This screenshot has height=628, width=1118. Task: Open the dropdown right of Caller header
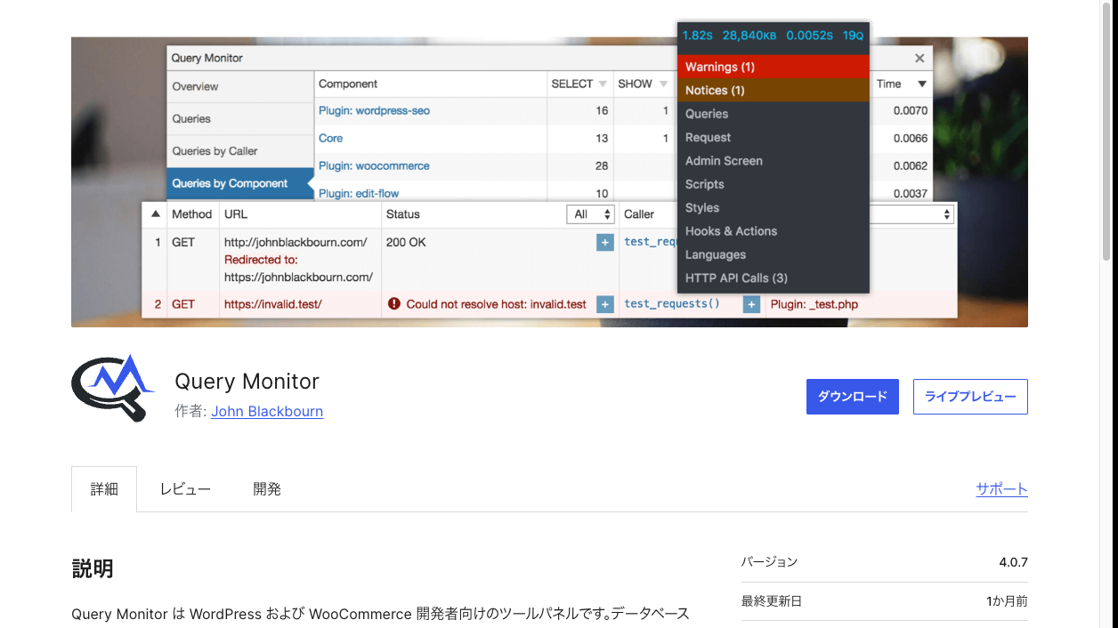tap(912, 214)
